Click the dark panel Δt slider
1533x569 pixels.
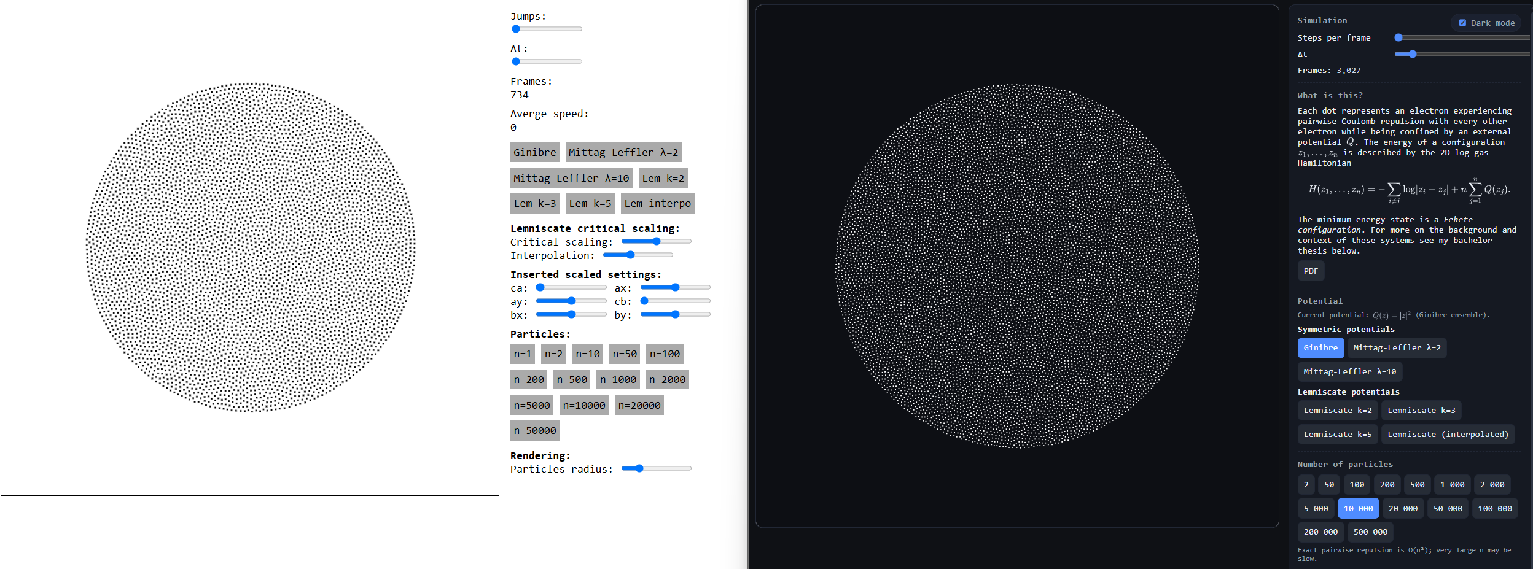[1462, 55]
